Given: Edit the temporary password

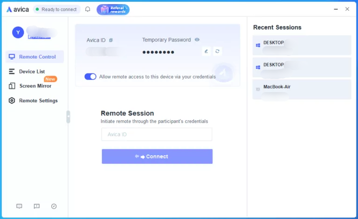Looking at the screenshot, I should pyautogui.click(x=206, y=51).
